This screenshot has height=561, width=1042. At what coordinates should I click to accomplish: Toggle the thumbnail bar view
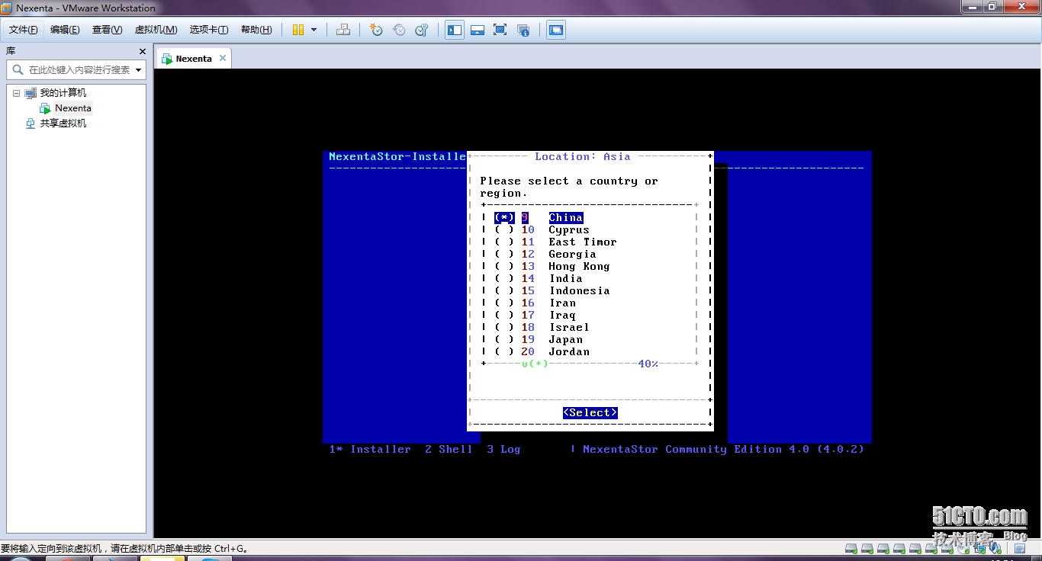[x=478, y=30]
